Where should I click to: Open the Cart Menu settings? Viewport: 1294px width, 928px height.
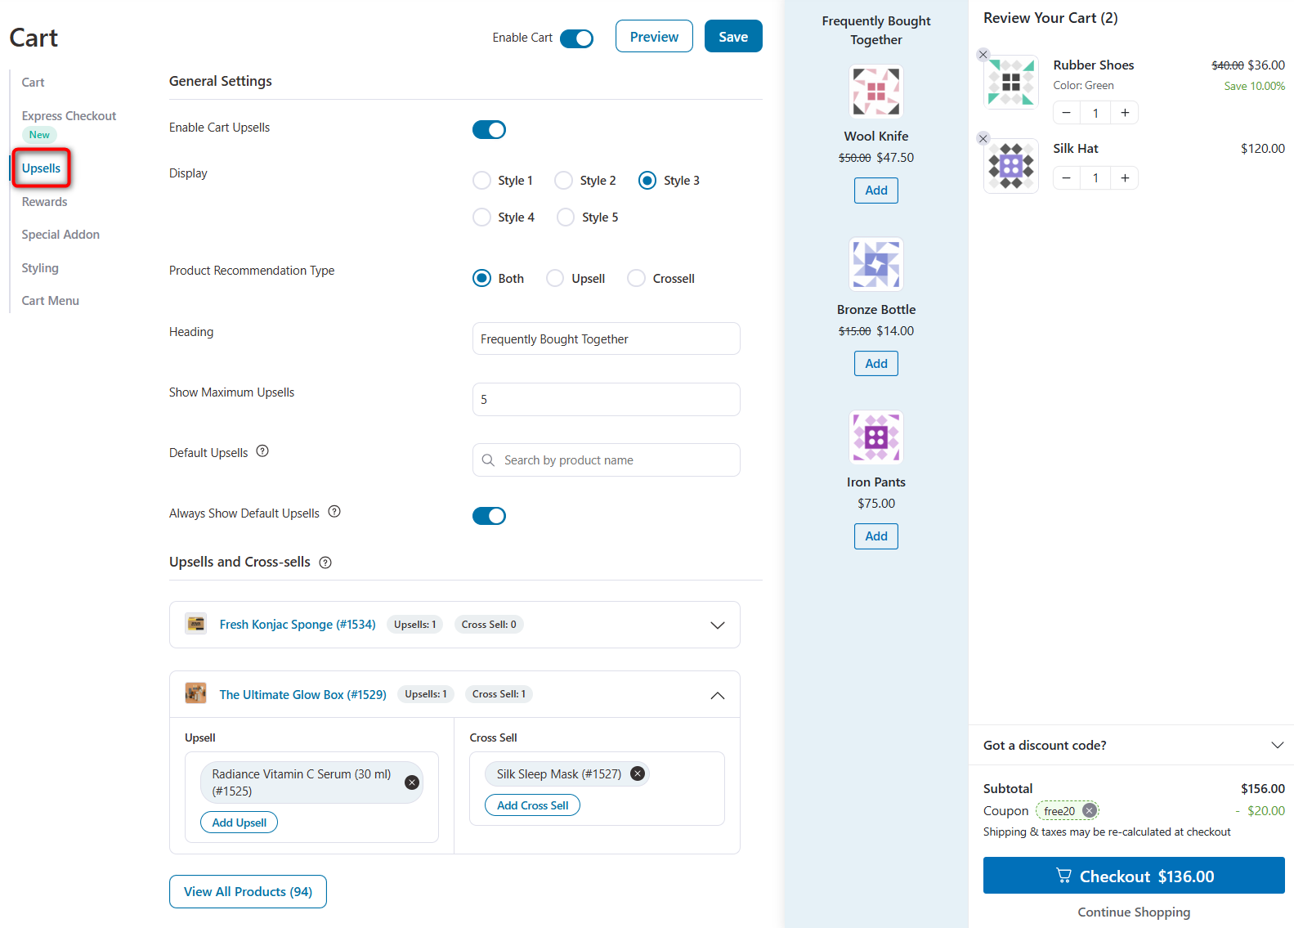[50, 301]
